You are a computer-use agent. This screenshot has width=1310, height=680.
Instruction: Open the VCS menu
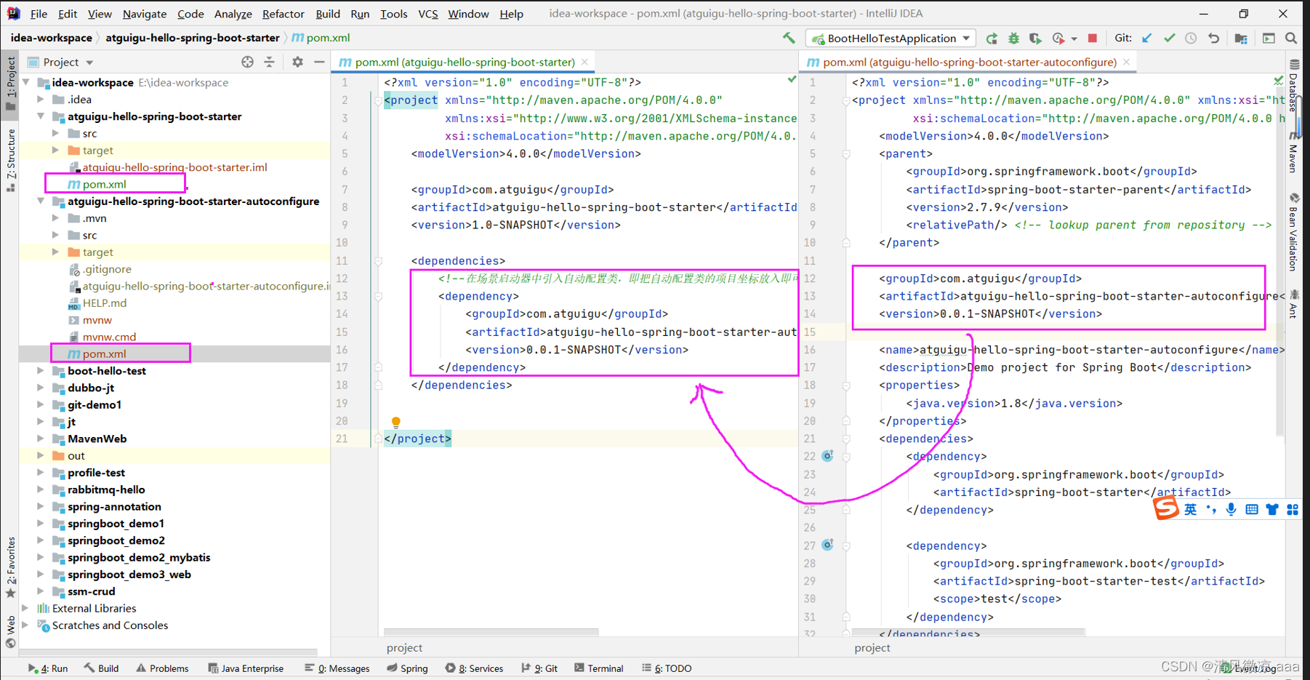pos(427,14)
